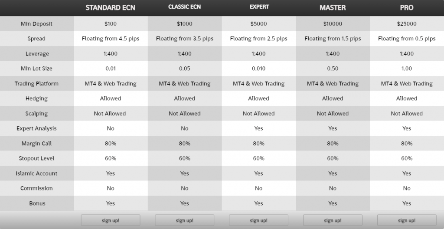Screen dimensions: 444x229
Task: Click the Trading Platform row label
Action: click(36, 84)
